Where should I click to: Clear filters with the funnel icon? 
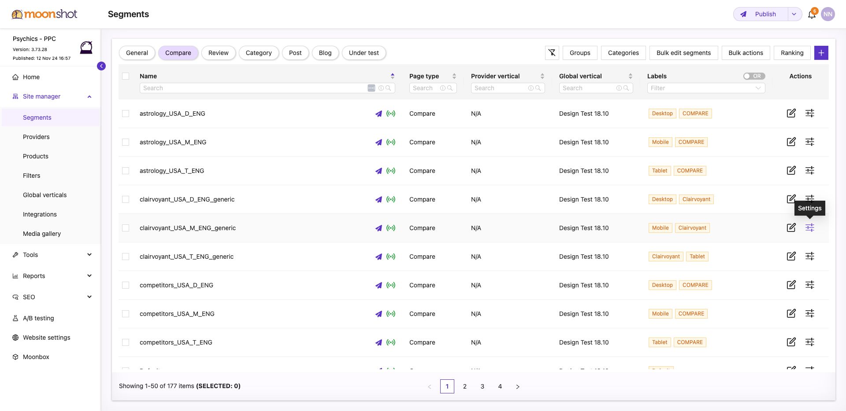pyautogui.click(x=552, y=53)
